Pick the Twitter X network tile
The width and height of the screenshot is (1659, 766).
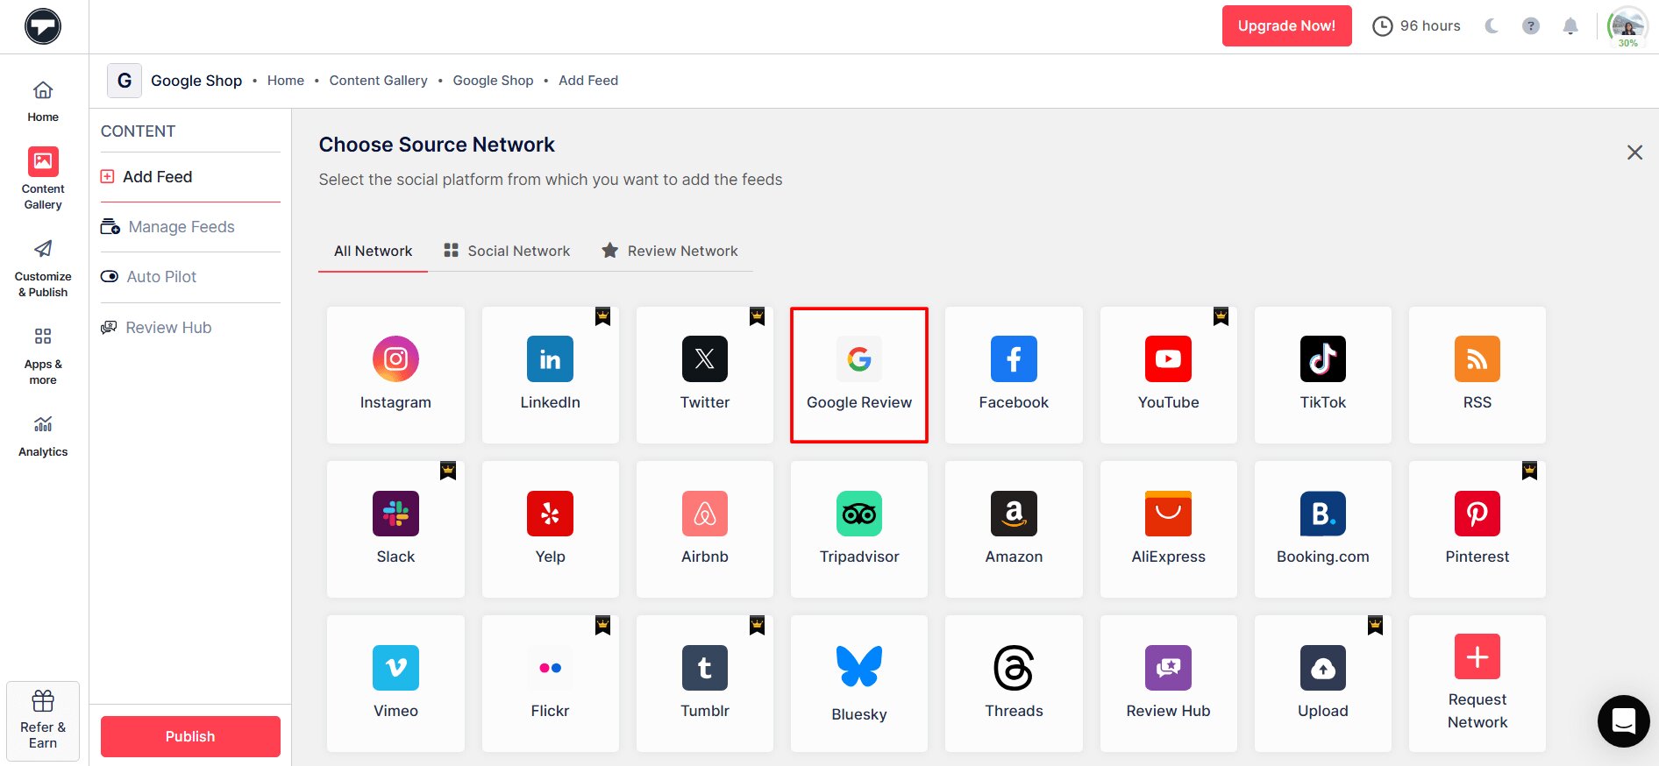coord(704,374)
